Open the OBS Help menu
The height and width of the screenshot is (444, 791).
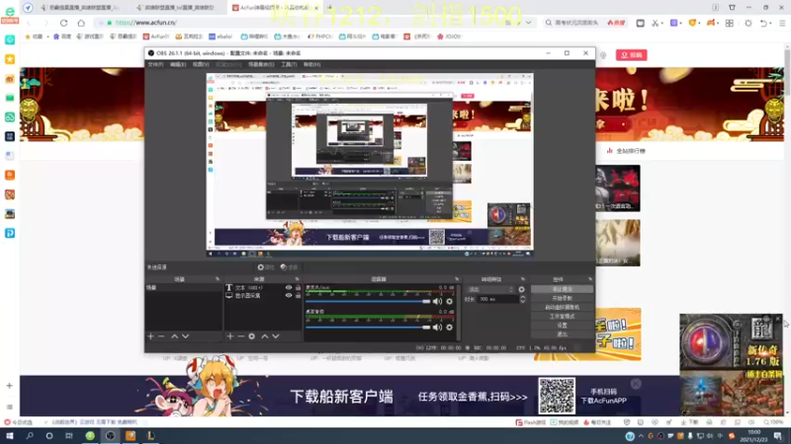[x=311, y=64]
